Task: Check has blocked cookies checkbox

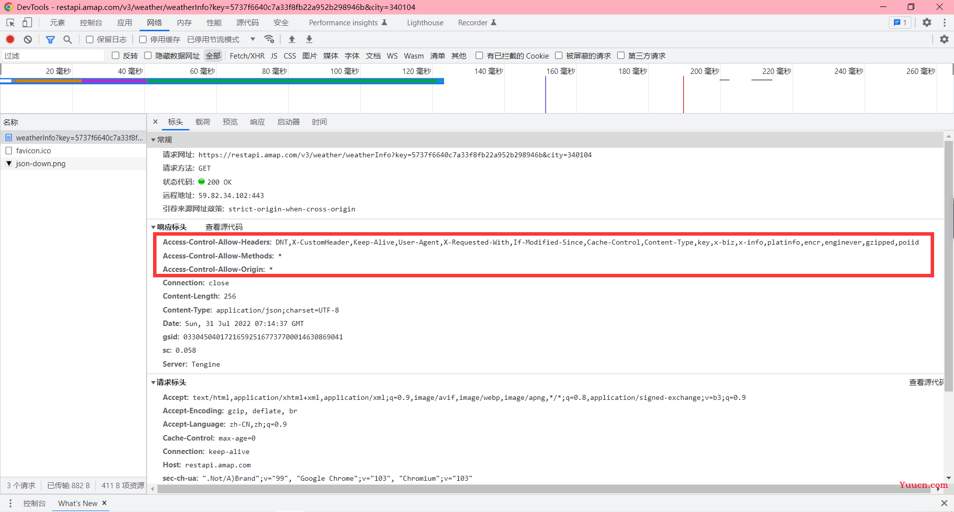Action: click(479, 56)
